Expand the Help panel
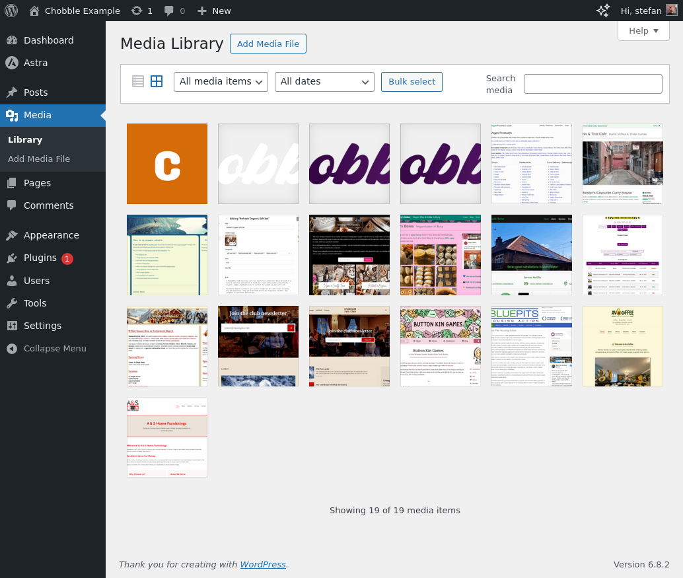Viewport: 683px width, 578px height. (x=643, y=30)
